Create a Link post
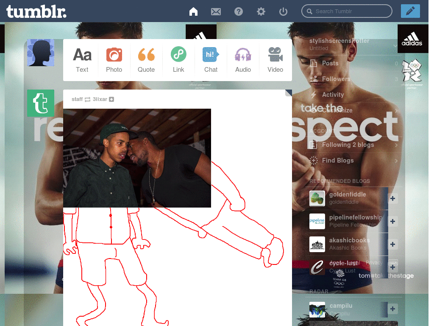The image size is (434, 326). pyautogui.click(x=178, y=59)
